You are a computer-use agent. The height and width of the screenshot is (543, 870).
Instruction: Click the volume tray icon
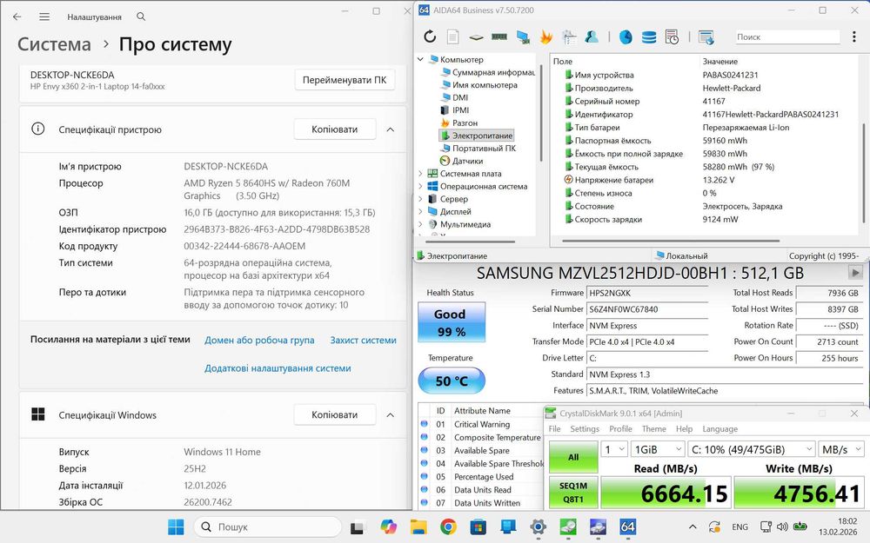[782, 526]
